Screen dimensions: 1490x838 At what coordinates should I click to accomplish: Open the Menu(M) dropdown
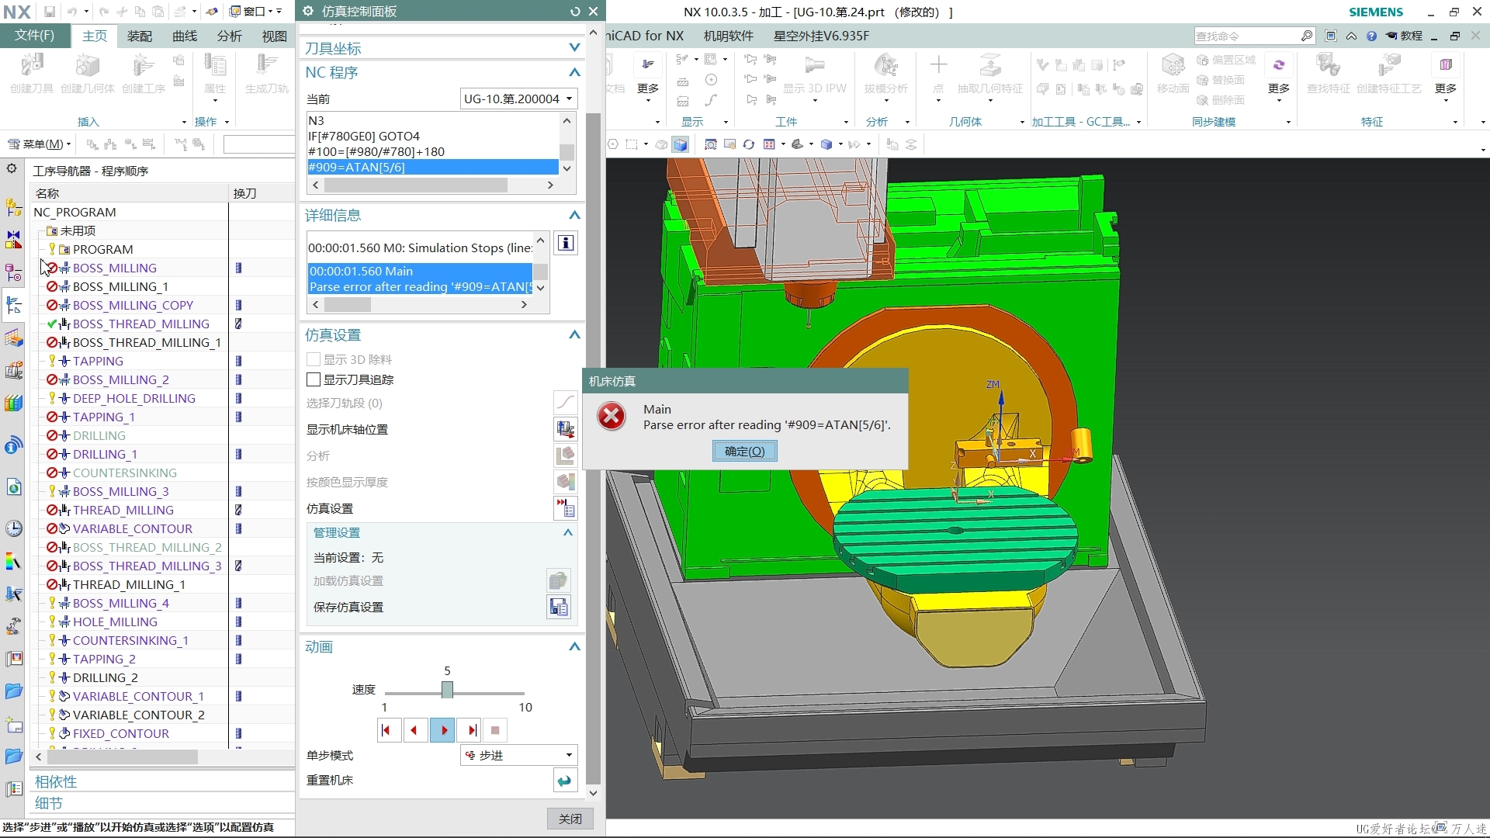(x=39, y=144)
